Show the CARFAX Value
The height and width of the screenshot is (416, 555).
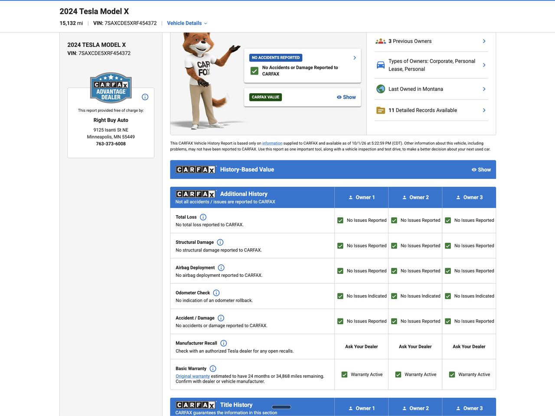coord(346,97)
